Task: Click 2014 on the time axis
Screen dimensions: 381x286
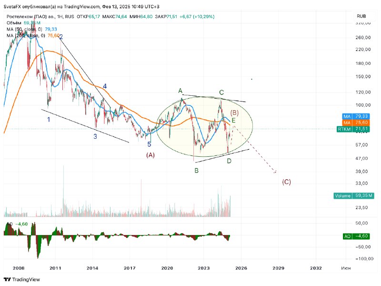Action: [92, 268]
